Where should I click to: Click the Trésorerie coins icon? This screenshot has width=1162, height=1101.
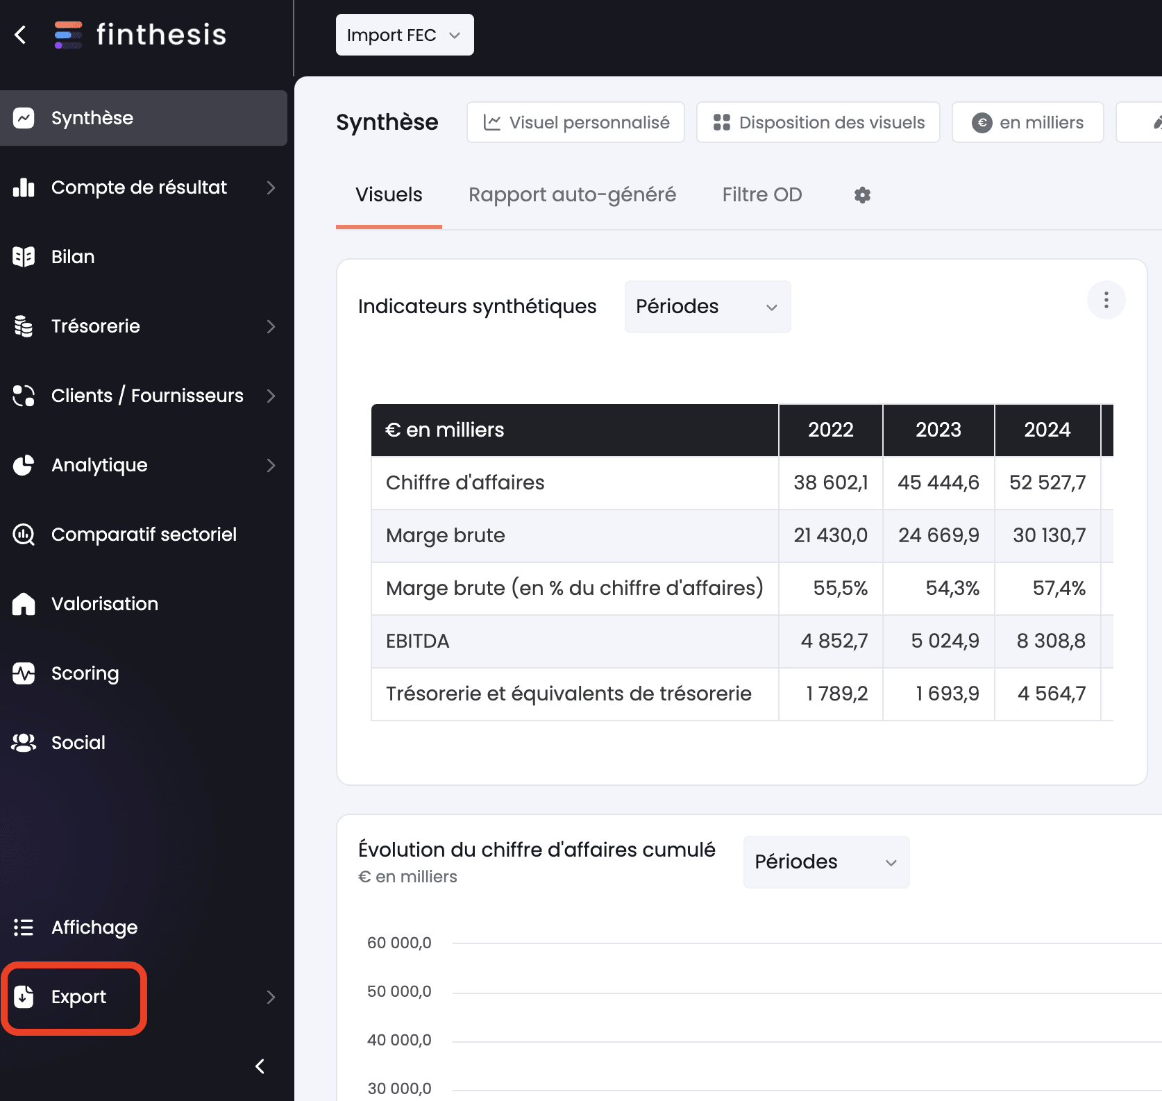pyautogui.click(x=24, y=326)
